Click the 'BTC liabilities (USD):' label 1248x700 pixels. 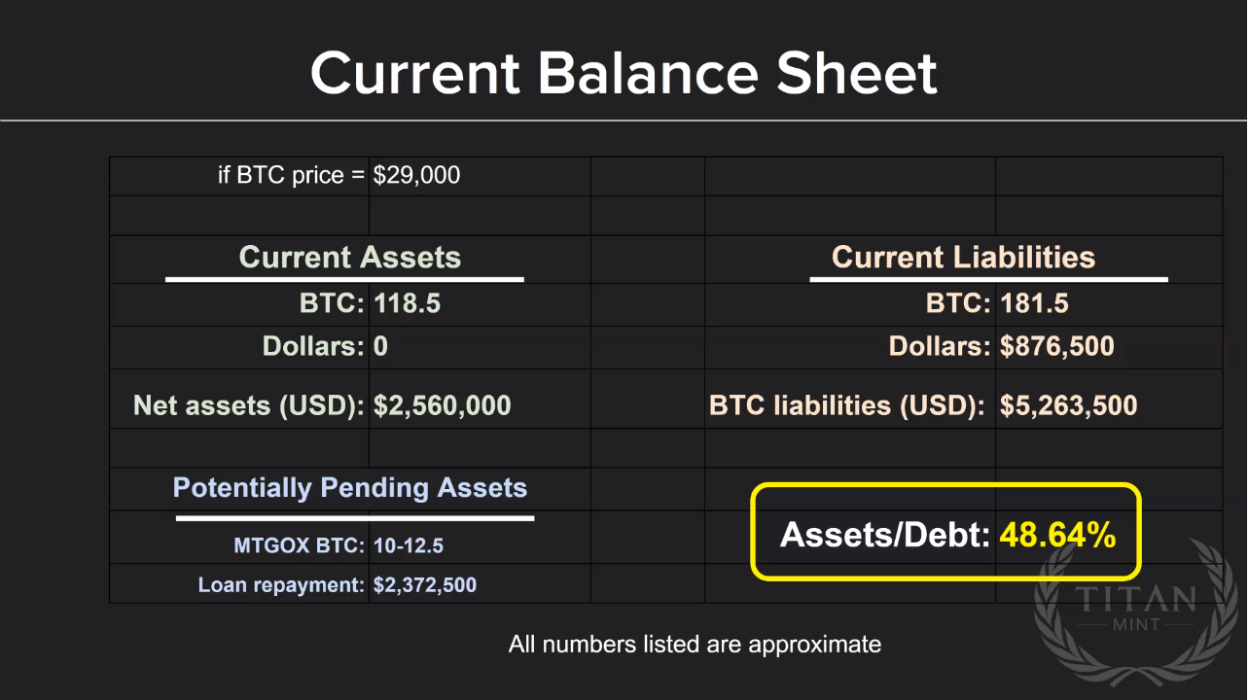pyautogui.click(x=847, y=405)
